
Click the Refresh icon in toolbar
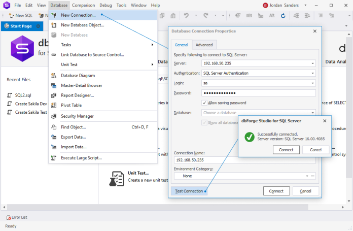point(283,16)
